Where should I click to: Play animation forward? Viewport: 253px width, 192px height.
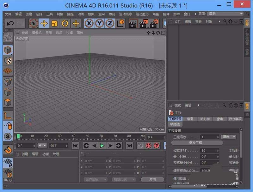pyautogui.click(x=102, y=146)
